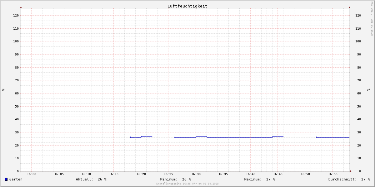The image size is (375, 187).
Task: Click the 16:30 x-axis time label
Action: (196, 174)
